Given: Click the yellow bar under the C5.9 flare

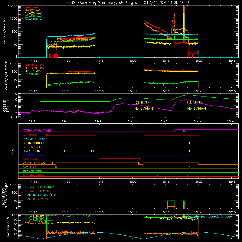Looking at the screenshot, I should (x=187, y=112).
